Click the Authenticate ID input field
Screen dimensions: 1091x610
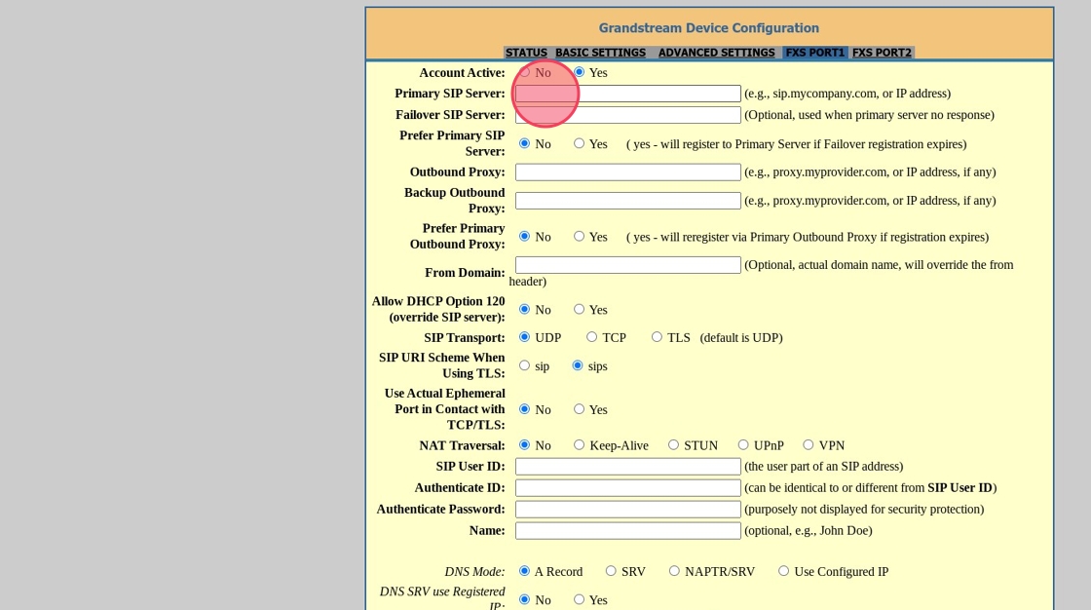627,488
